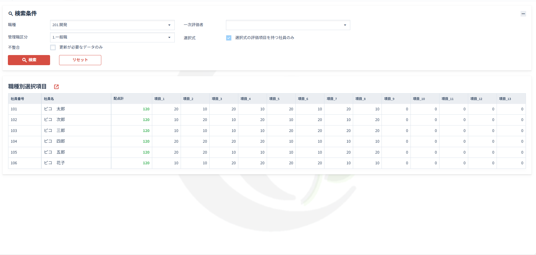
Task: Sort by 社員番号 column header
Action: 17,99
